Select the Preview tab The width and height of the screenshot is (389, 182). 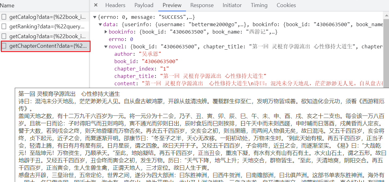pos(172,5)
